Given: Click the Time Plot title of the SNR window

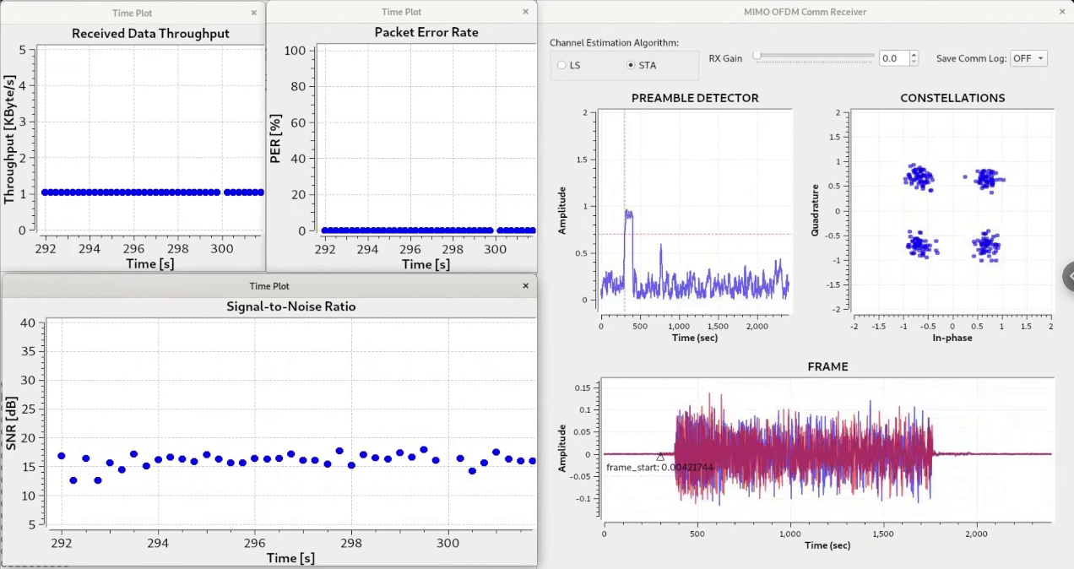Looking at the screenshot, I should pyautogui.click(x=269, y=286).
